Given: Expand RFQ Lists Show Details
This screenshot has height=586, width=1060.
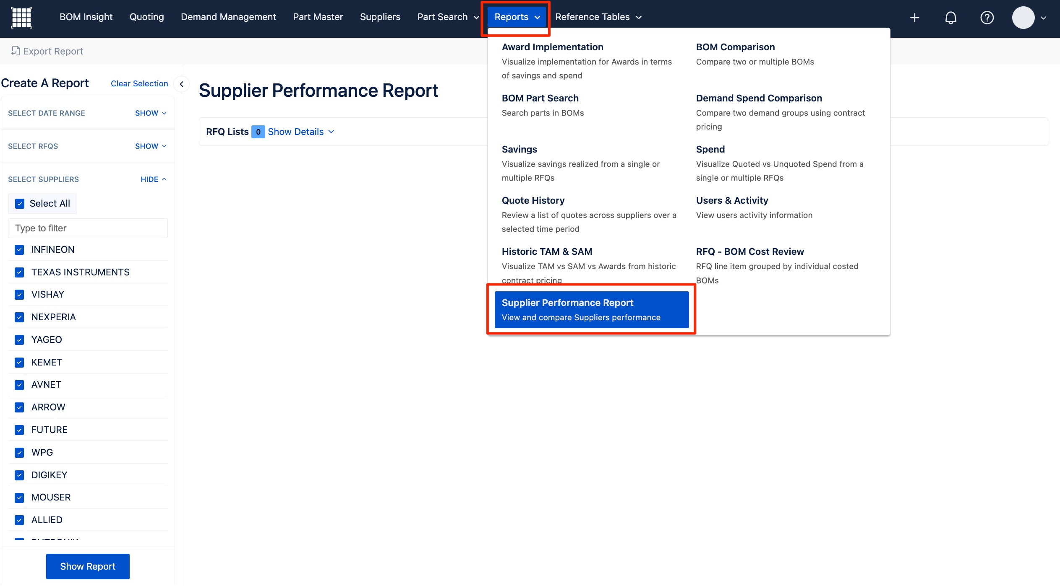Looking at the screenshot, I should pyautogui.click(x=301, y=132).
